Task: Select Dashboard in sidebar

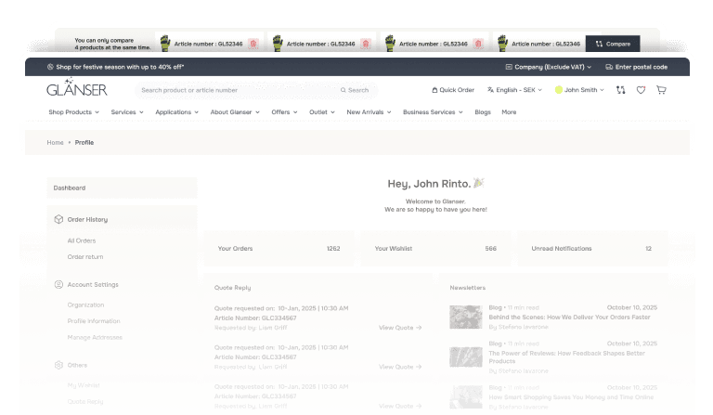Action: (x=122, y=188)
